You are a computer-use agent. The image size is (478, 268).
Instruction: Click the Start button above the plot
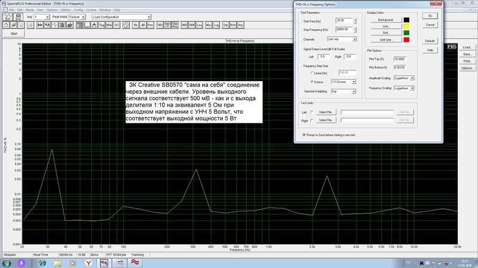(x=14, y=34)
